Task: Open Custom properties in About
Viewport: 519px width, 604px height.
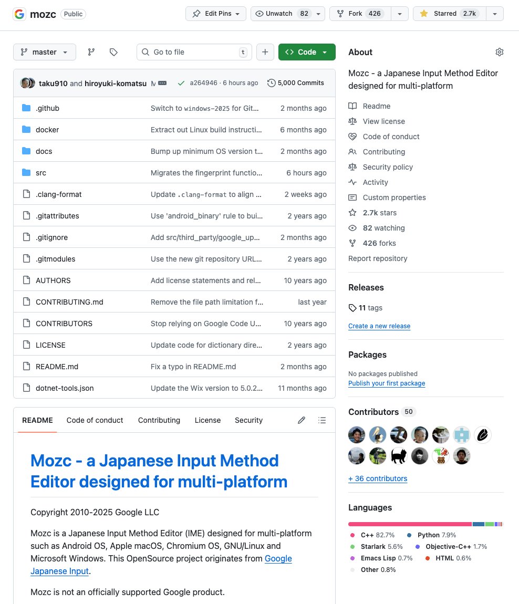Action: (394, 197)
